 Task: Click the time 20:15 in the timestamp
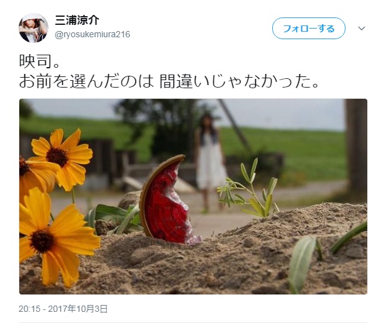29,309
